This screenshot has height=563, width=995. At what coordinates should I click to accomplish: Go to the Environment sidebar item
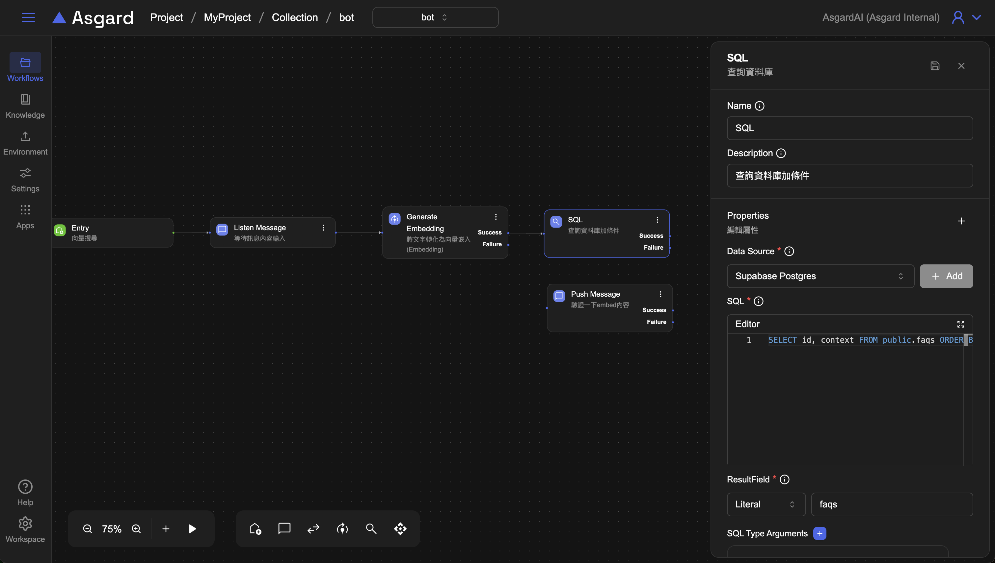click(25, 143)
